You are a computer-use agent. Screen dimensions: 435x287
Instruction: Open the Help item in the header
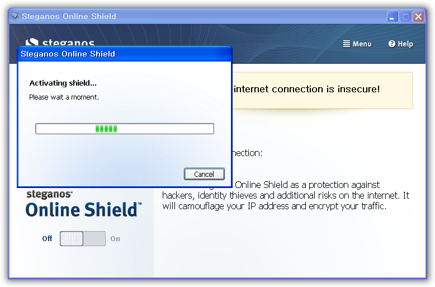tap(401, 44)
